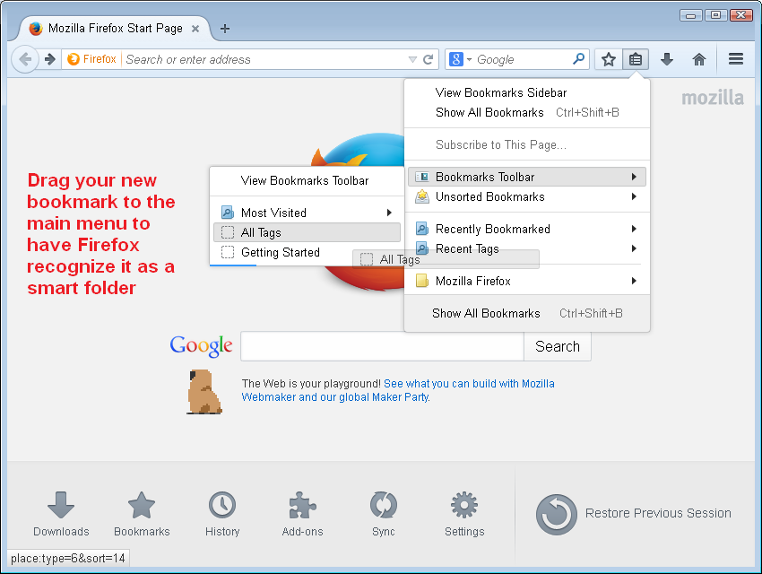Open Settings gear icon
This screenshot has height=574, width=762.
point(463,506)
